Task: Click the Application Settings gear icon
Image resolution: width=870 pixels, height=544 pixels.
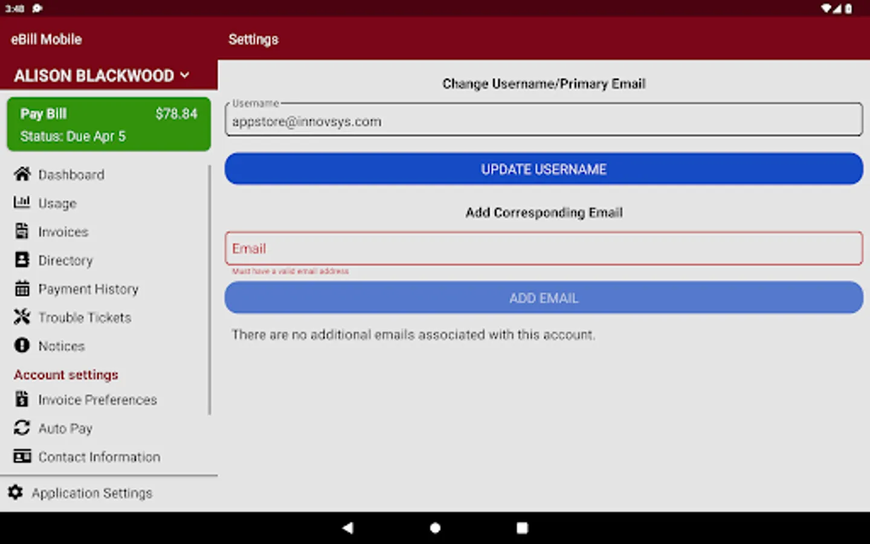Action: click(15, 493)
